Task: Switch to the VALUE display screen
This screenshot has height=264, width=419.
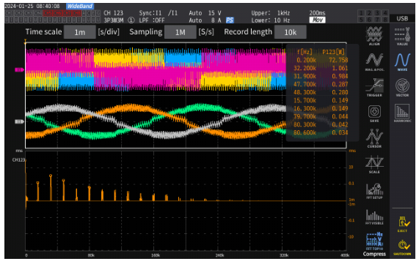Action: (x=402, y=36)
